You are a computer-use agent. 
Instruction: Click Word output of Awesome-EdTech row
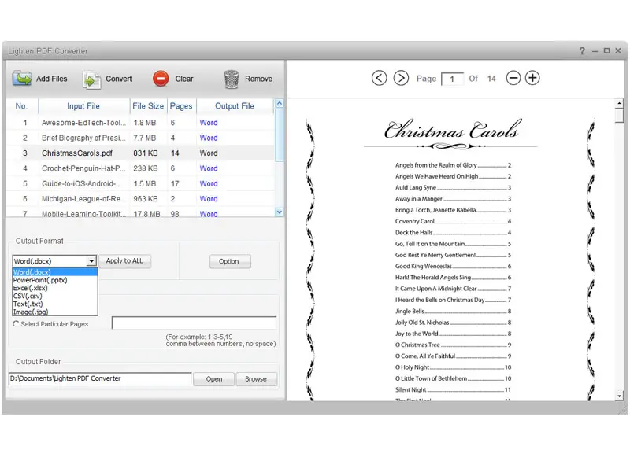click(209, 123)
